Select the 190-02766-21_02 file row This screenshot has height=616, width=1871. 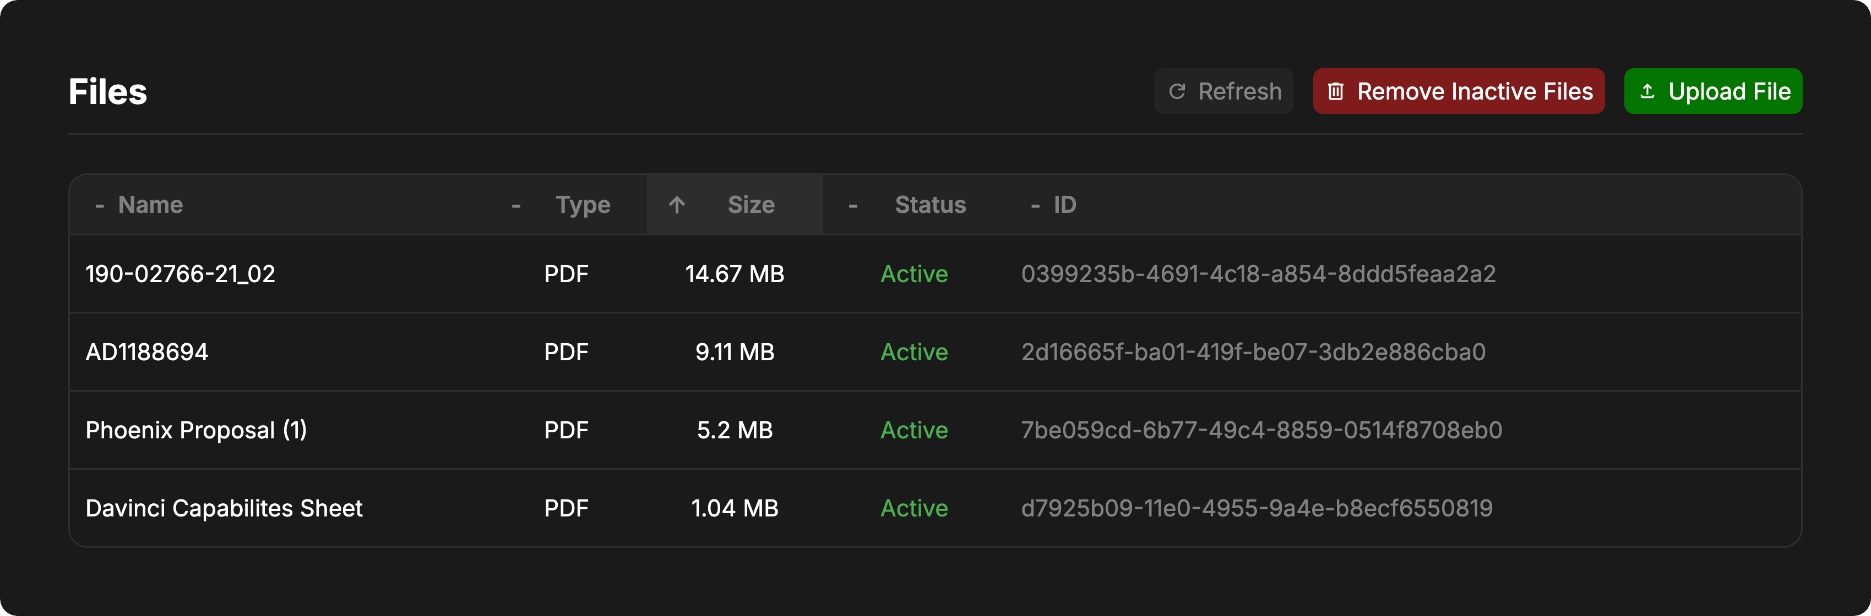coord(180,274)
